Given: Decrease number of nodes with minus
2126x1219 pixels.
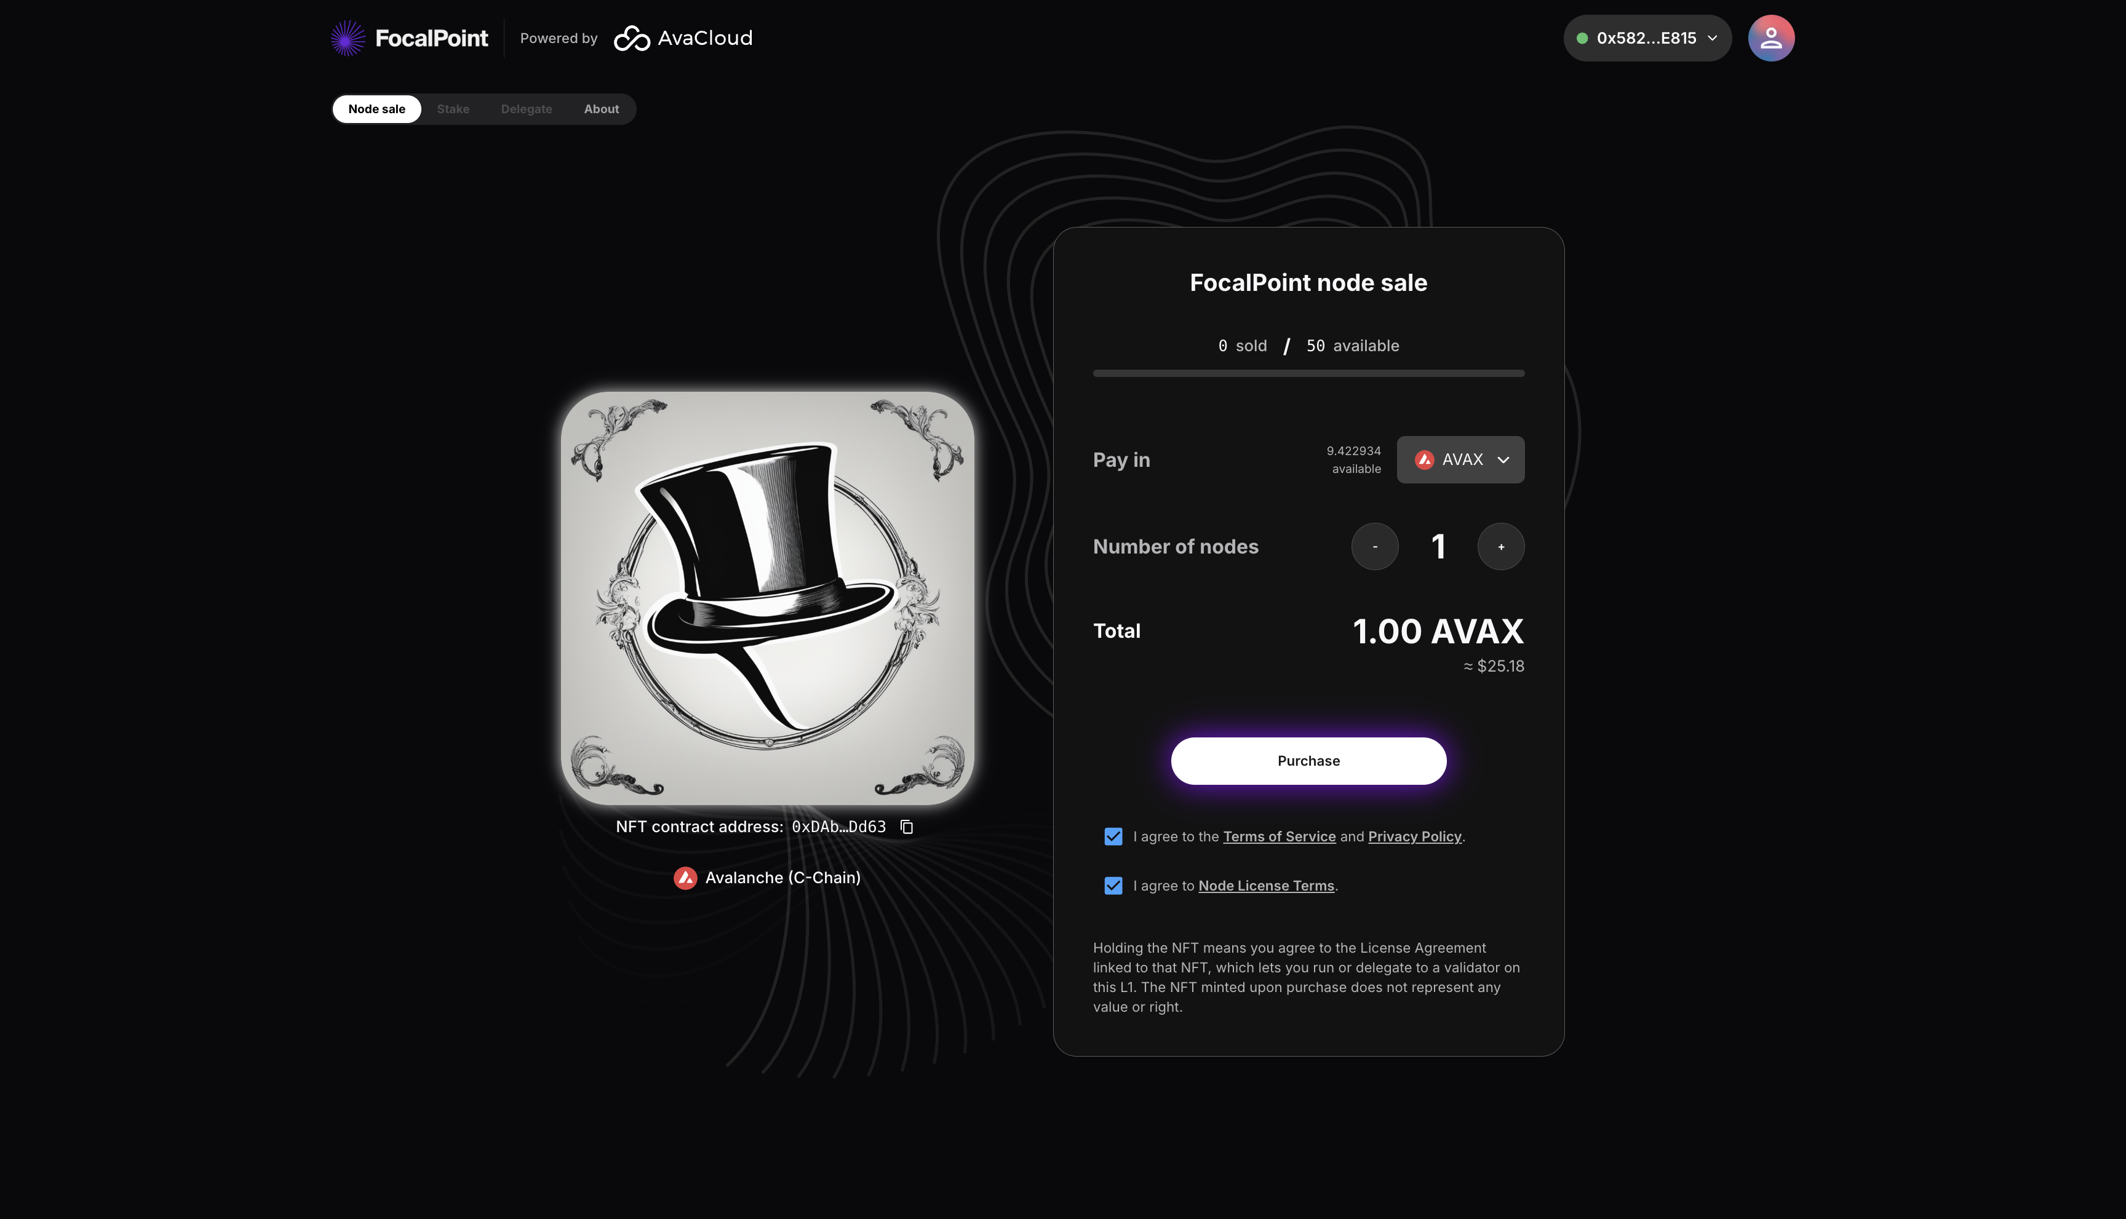Looking at the screenshot, I should pyautogui.click(x=1374, y=547).
